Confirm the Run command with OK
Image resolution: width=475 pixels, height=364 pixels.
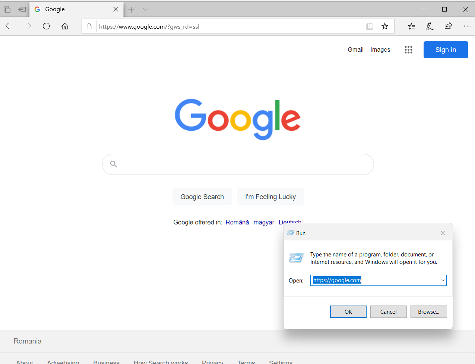pyautogui.click(x=348, y=312)
